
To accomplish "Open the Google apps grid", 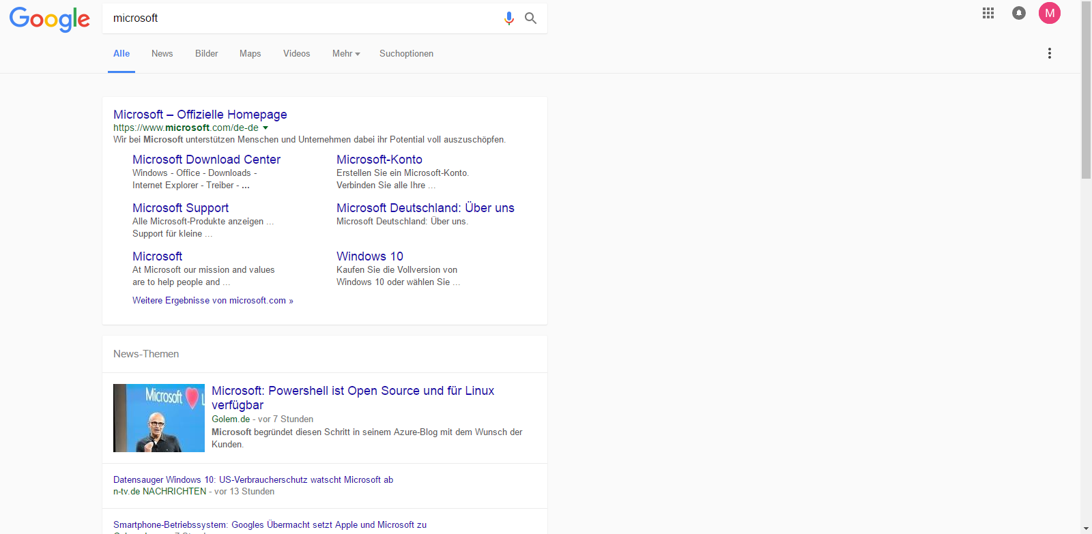I will 988,13.
